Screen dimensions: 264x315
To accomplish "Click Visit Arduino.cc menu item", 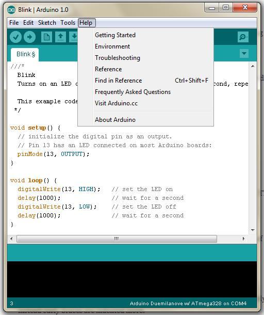I will pos(145,103).
